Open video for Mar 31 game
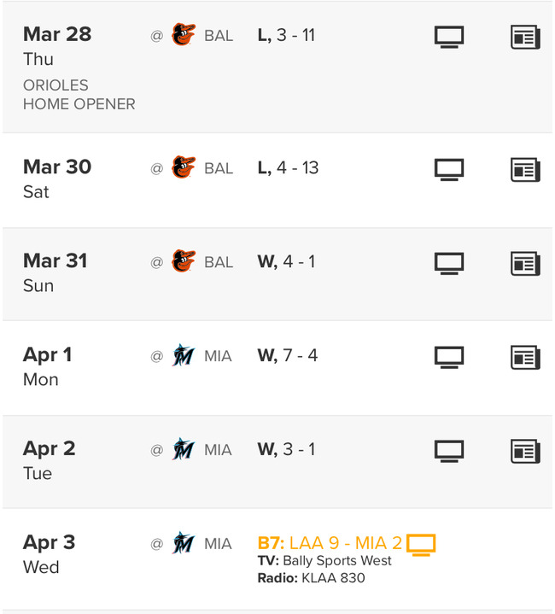 pos(449,263)
